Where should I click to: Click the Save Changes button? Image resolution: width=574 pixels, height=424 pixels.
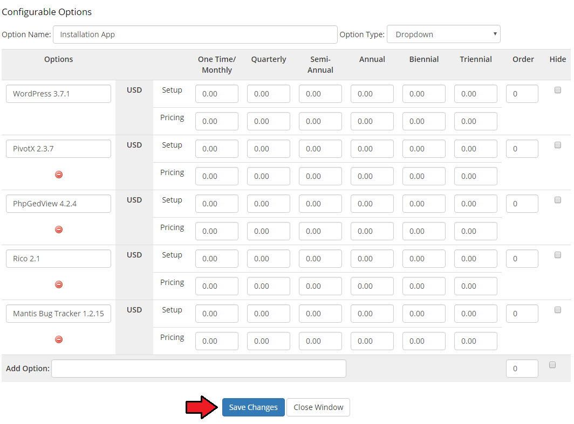254,407
